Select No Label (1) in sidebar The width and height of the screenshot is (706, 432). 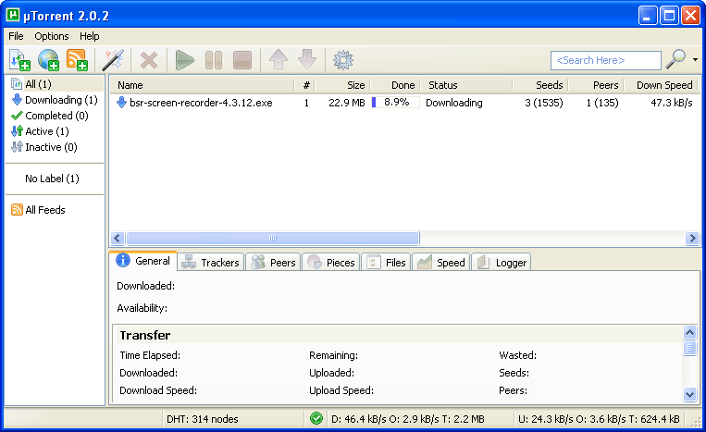[x=52, y=179]
